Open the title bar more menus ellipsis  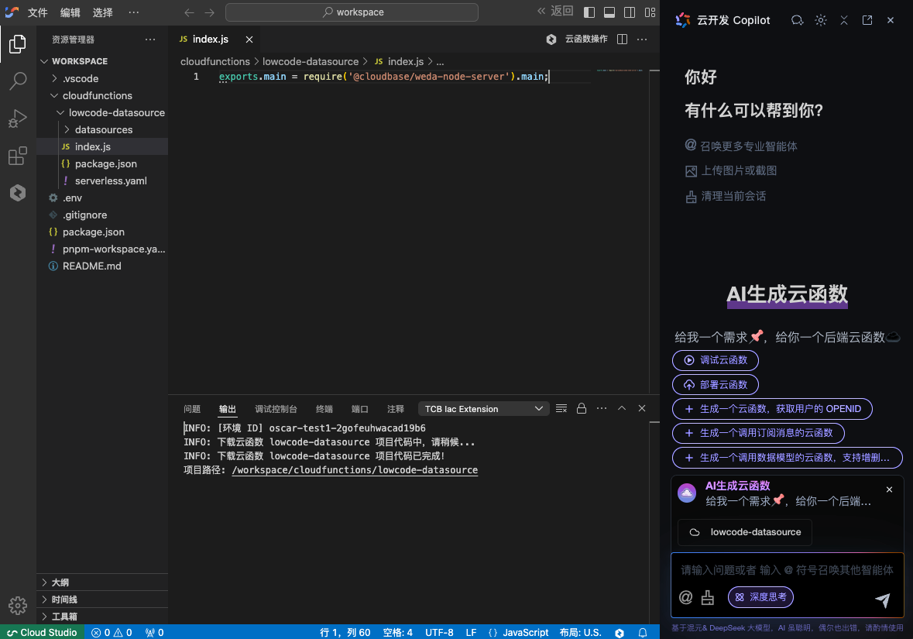134,12
